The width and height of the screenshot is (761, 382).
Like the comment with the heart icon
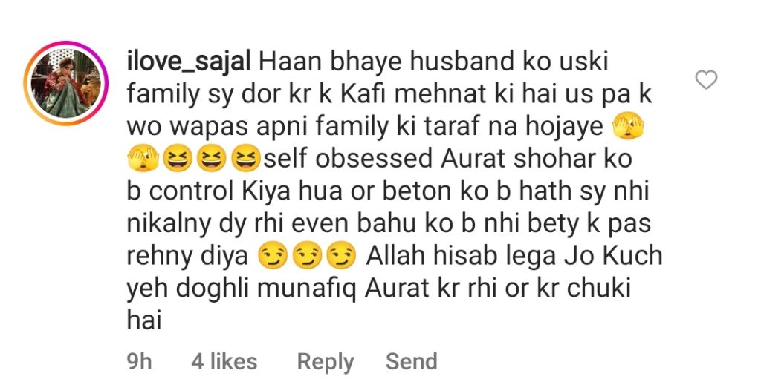tap(706, 80)
